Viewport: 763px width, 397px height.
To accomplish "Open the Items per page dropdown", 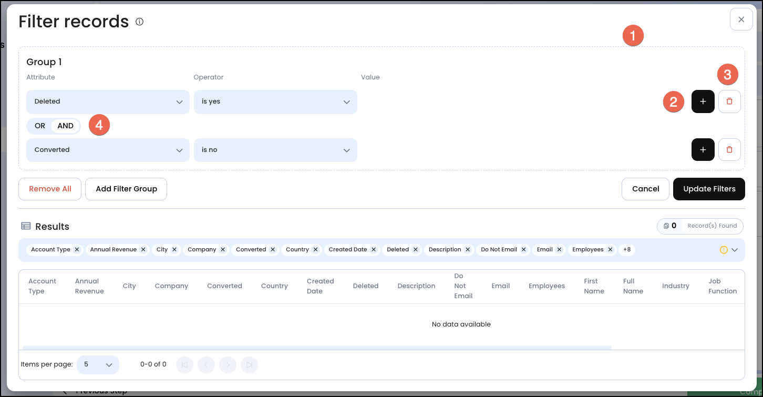I will tap(98, 364).
